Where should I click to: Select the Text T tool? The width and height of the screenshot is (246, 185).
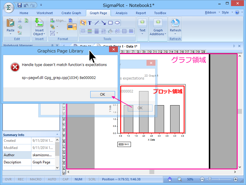[x=90, y=23]
